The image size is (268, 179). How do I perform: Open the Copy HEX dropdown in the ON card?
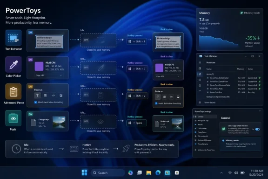tap(49, 76)
